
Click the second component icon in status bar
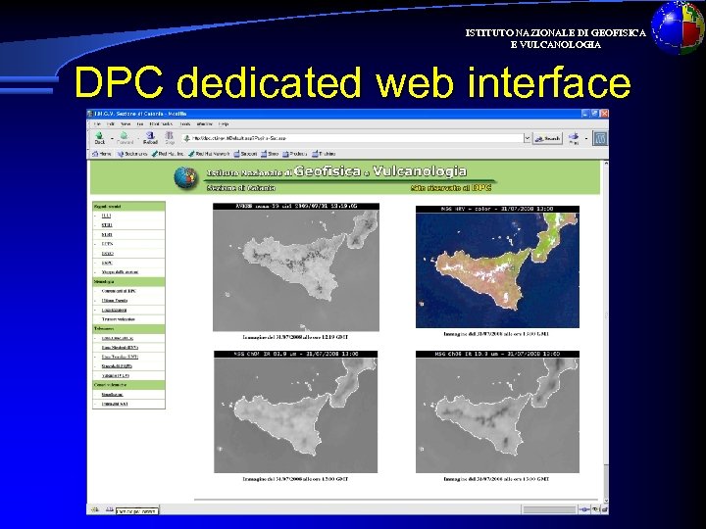click(110, 509)
